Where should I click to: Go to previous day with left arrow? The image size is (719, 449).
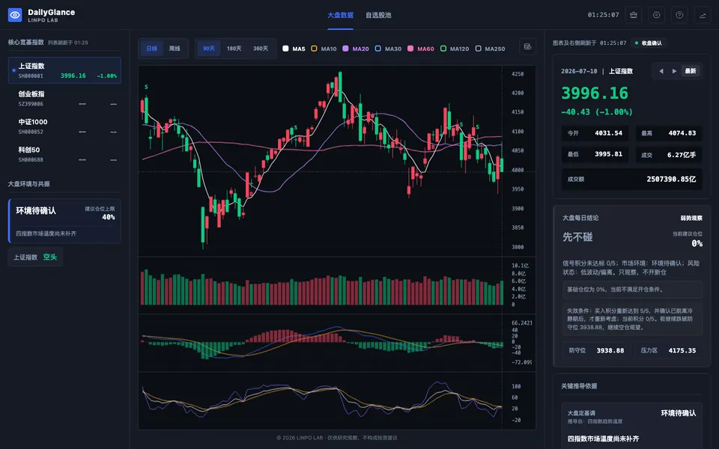pos(661,71)
